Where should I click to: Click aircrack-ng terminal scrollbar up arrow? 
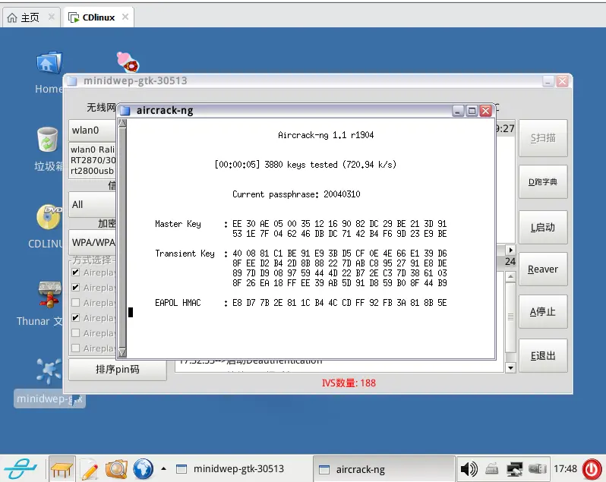(x=122, y=123)
